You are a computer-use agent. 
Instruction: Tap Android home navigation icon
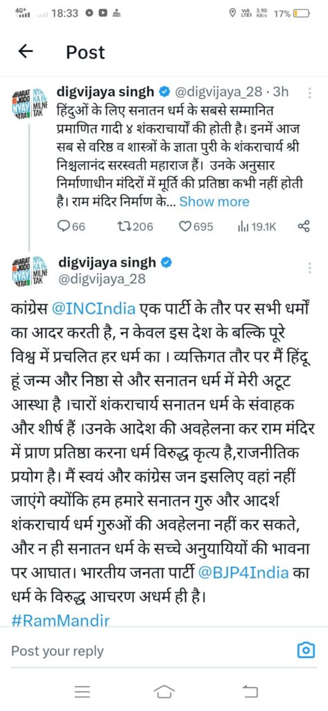tap(164, 692)
